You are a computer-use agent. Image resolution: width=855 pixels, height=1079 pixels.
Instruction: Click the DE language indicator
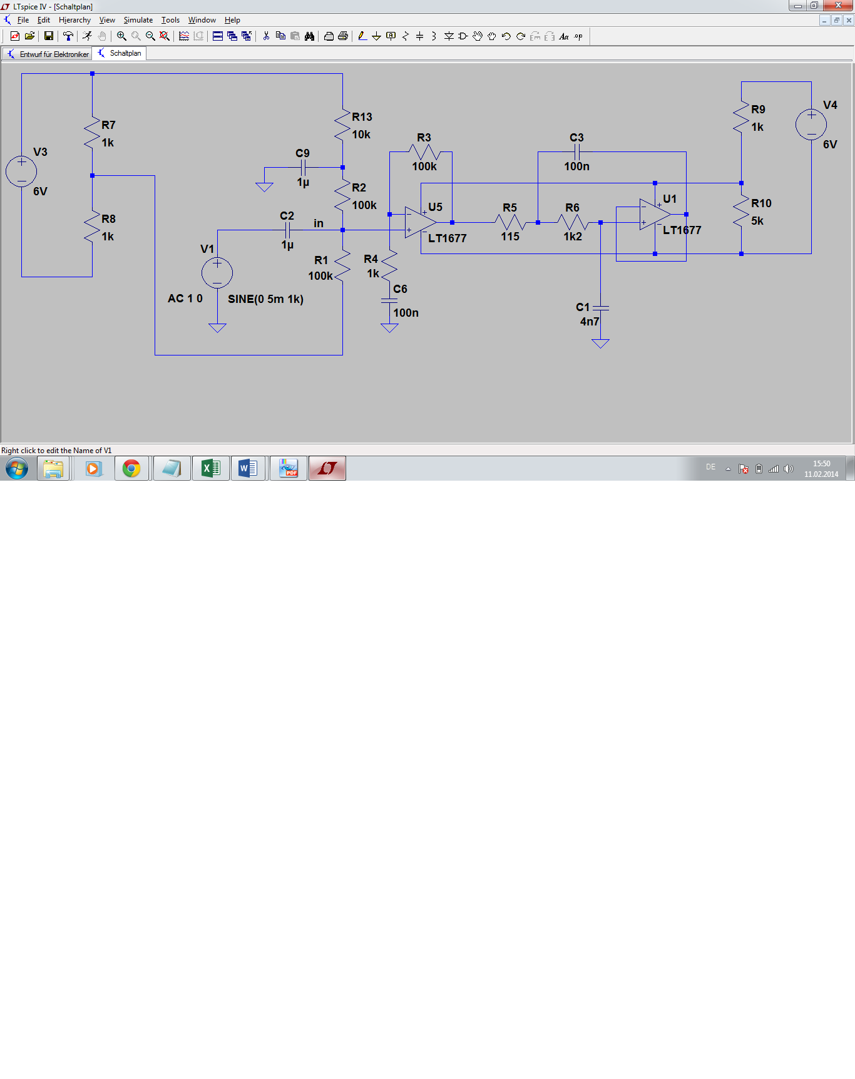[710, 467]
